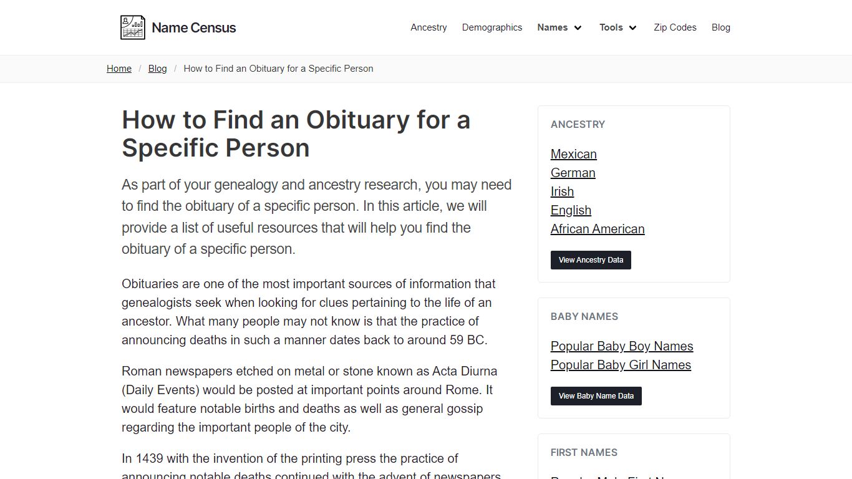Click the article heading 'How to Find an Obituary'
The image size is (852, 479).
tap(296, 133)
